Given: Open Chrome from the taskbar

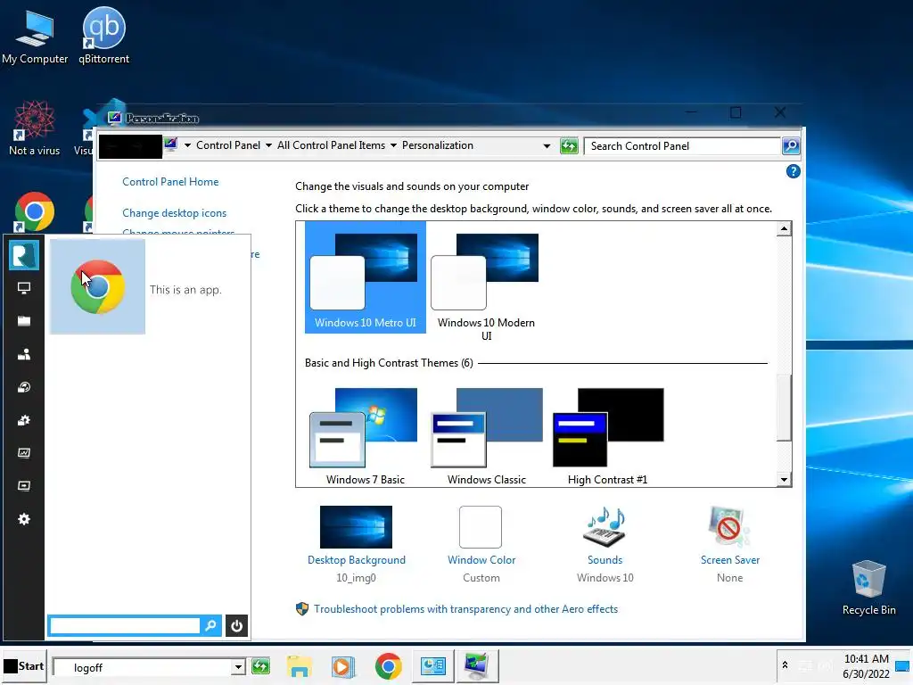Looking at the screenshot, I should tap(389, 666).
